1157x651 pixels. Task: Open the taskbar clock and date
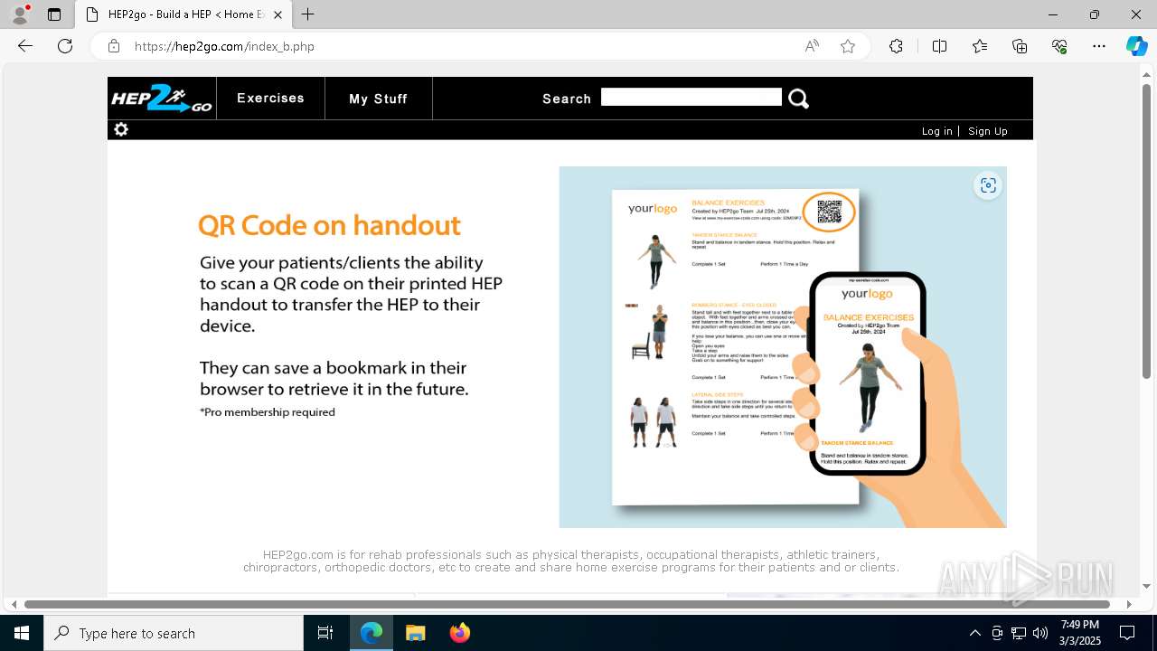click(1080, 633)
